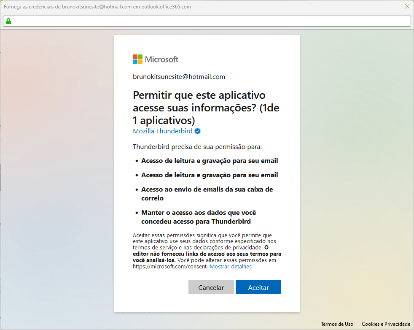Click the Microsoft logo

(156, 60)
